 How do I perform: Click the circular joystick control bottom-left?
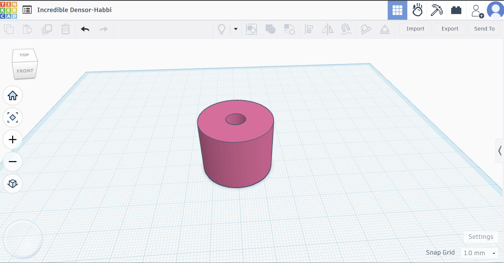pyautogui.click(x=23, y=239)
